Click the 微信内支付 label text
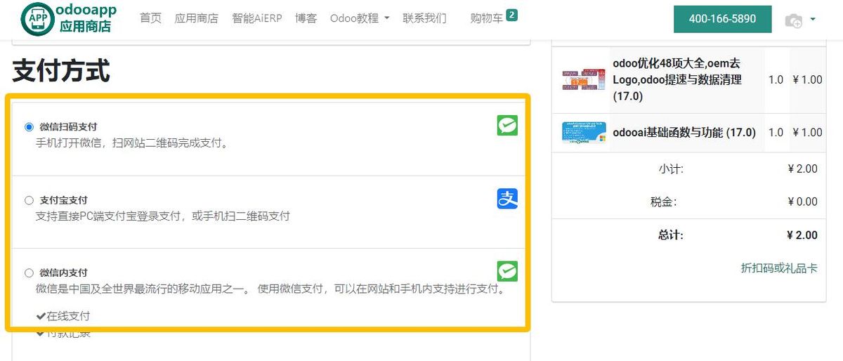Image resolution: width=843 pixels, height=361 pixels. (x=64, y=273)
